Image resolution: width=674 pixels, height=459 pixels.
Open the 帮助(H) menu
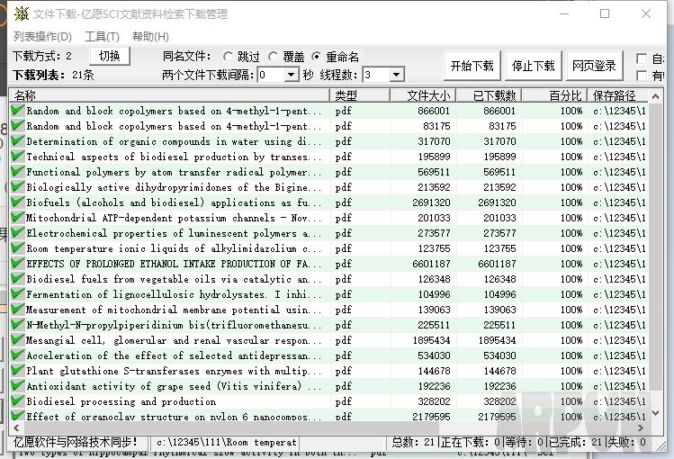[x=150, y=37]
